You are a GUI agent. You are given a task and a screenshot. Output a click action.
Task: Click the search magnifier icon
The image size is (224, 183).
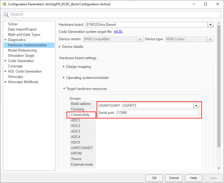[7, 15]
